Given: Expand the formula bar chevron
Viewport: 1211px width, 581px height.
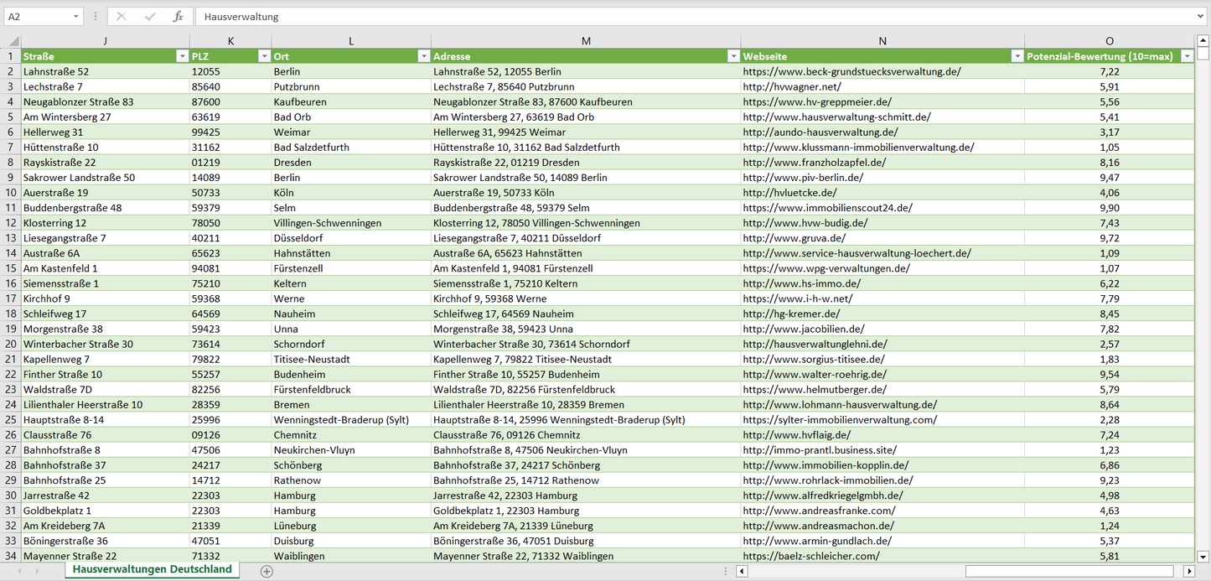Looking at the screenshot, I should pos(1202,17).
